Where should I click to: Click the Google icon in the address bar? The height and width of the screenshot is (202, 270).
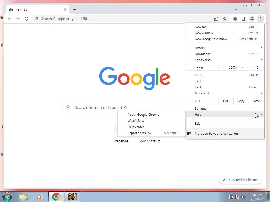click(x=37, y=19)
